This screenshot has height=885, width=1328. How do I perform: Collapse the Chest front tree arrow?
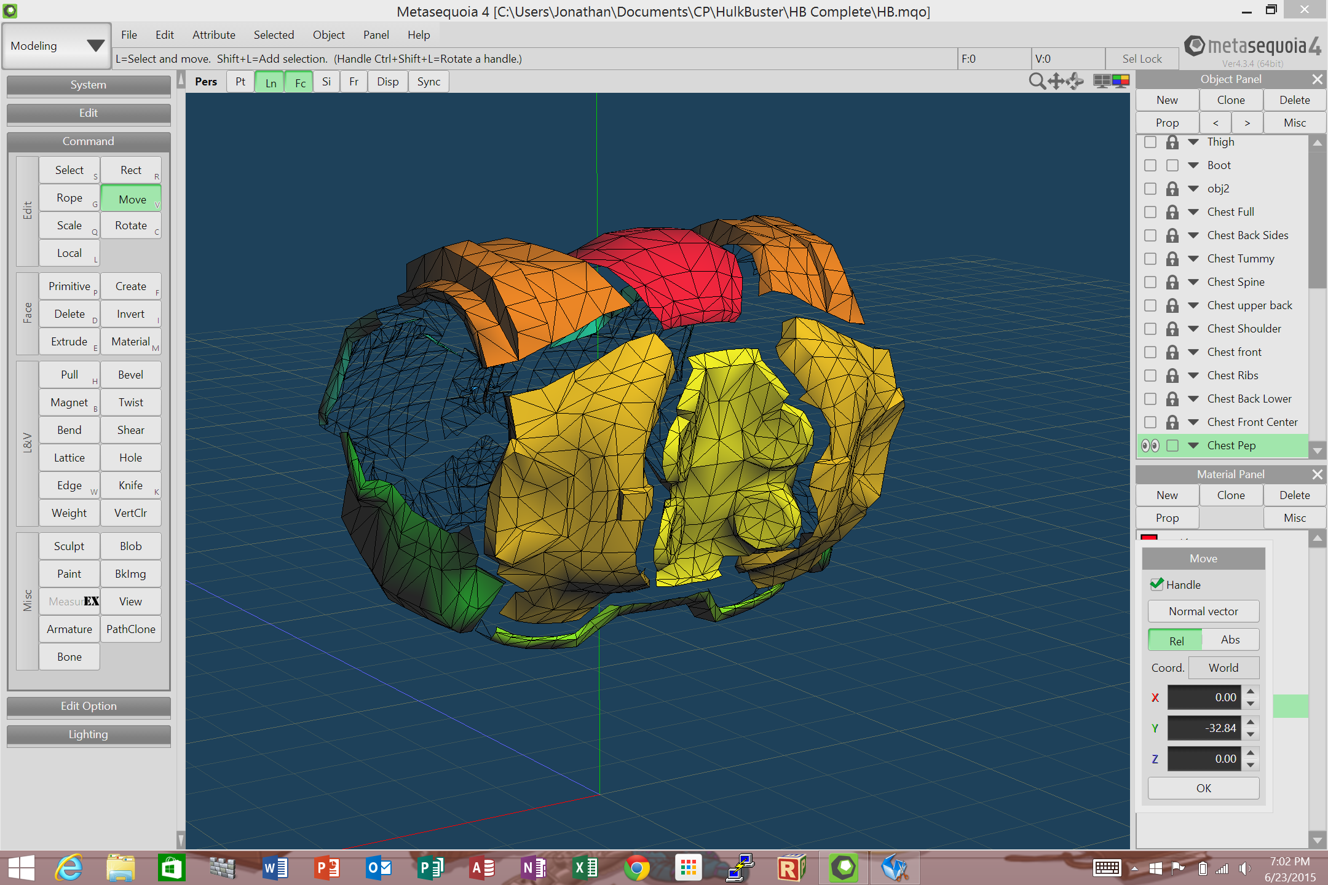pyautogui.click(x=1193, y=352)
